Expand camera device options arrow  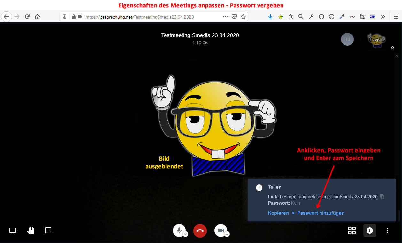pos(227,234)
